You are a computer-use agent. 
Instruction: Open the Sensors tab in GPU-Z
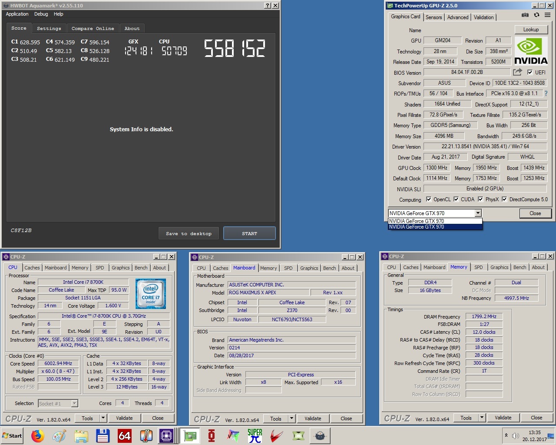434,17
